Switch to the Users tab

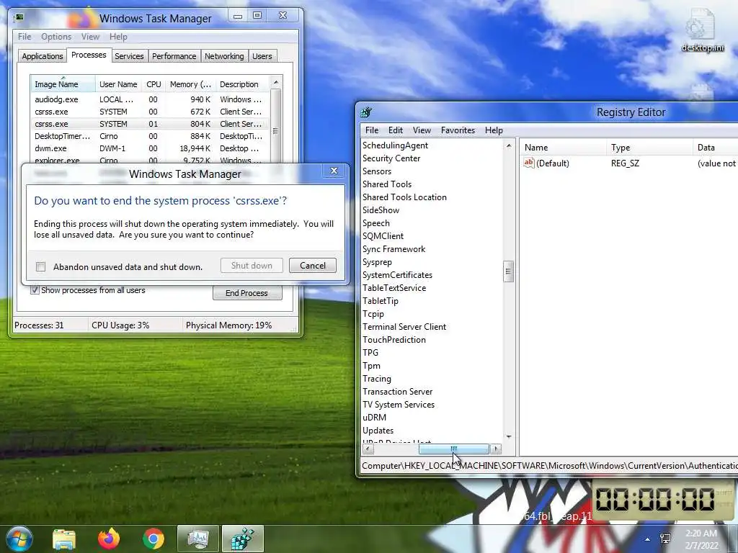[x=262, y=56]
